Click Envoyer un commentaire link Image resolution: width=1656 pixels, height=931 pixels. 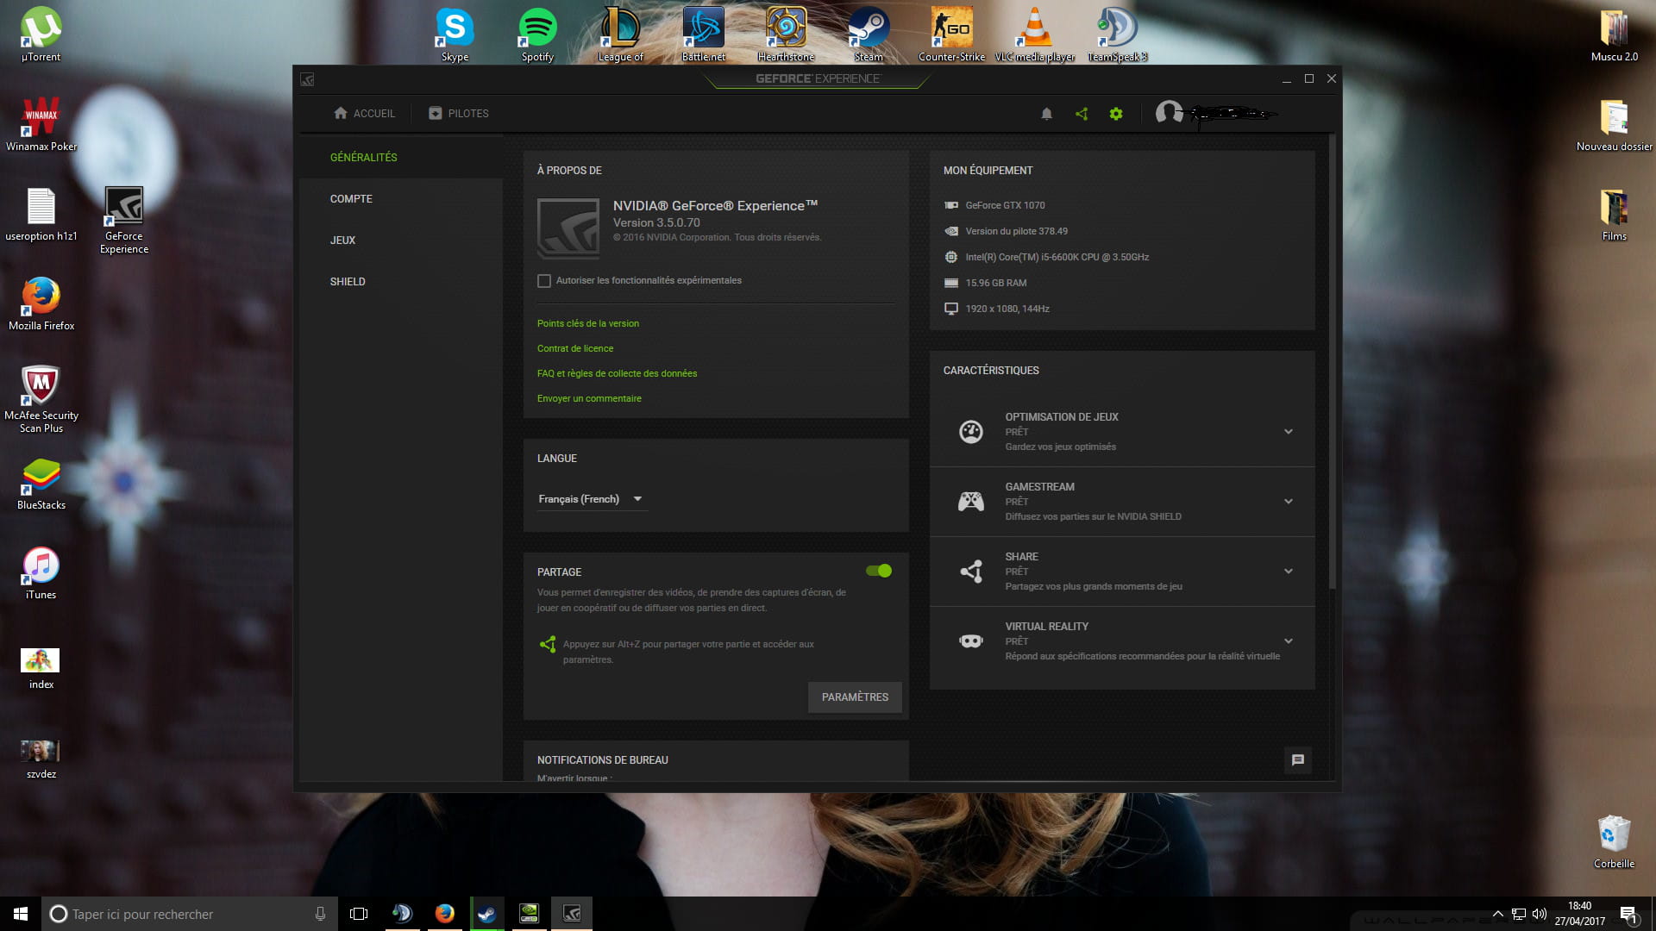pos(589,399)
